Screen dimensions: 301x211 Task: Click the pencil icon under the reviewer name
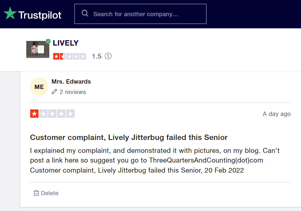54,92
